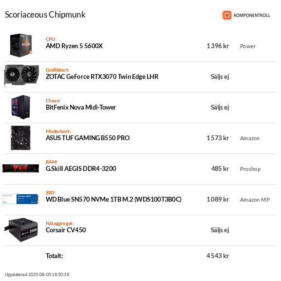Open ZOTAC GeForce RTX3070 Twin Edge LHR
The width and height of the screenshot is (281, 281).
pos(102,76)
